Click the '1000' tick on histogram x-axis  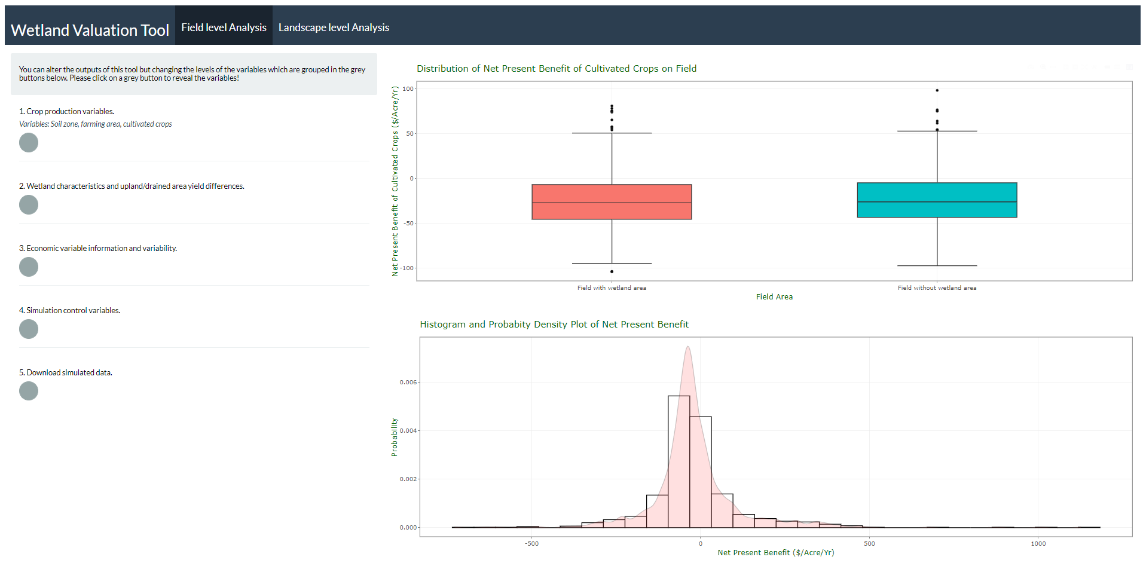point(1038,544)
